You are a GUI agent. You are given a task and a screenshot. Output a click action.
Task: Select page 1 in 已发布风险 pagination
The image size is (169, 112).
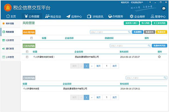pyautogui.click(x=86, y=66)
